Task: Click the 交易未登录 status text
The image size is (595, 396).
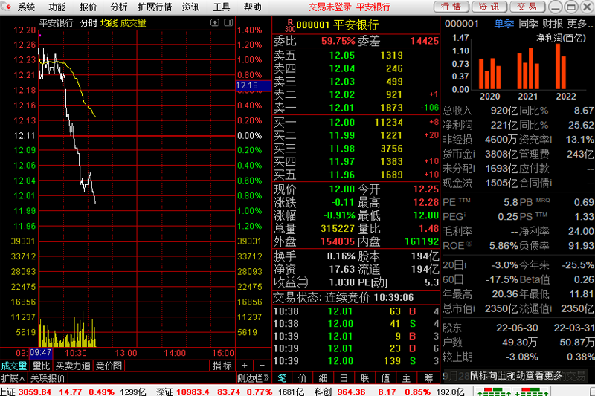Action: pyautogui.click(x=330, y=7)
